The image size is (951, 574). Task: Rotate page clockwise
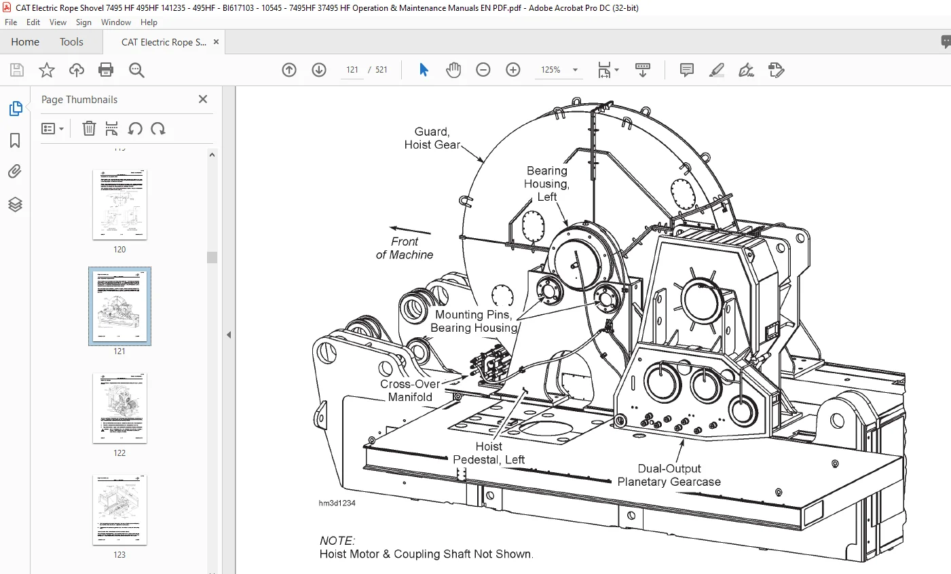click(158, 128)
